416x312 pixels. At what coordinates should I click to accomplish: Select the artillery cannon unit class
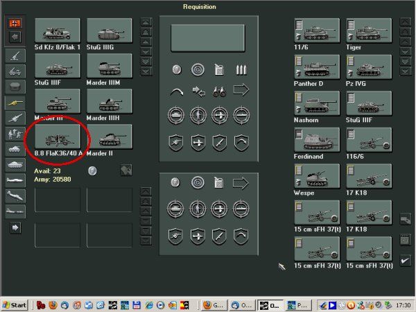(x=15, y=118)
